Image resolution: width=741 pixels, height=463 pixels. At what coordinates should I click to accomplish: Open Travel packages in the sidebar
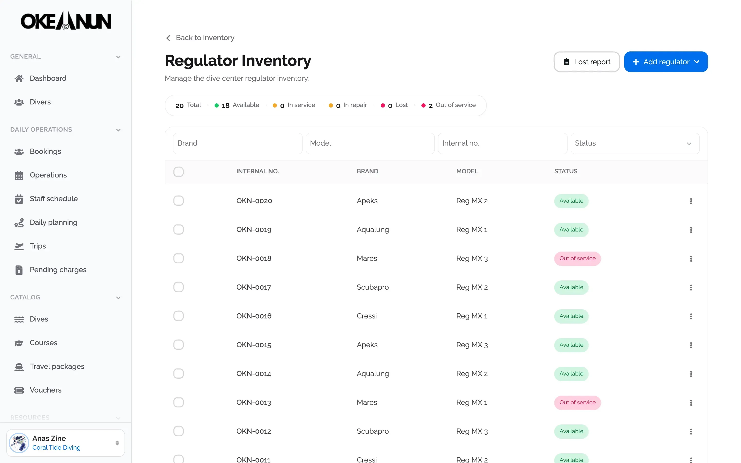click(57, 367)
